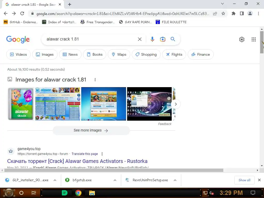The image size is (264, 198).
Task: Open File Explorer from the taskbar
Action: (92, 193)
